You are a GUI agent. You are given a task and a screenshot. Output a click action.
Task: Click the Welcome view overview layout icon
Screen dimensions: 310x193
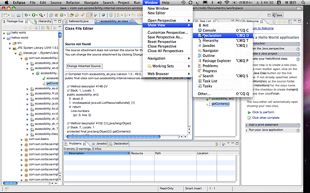tap(290, 21)
